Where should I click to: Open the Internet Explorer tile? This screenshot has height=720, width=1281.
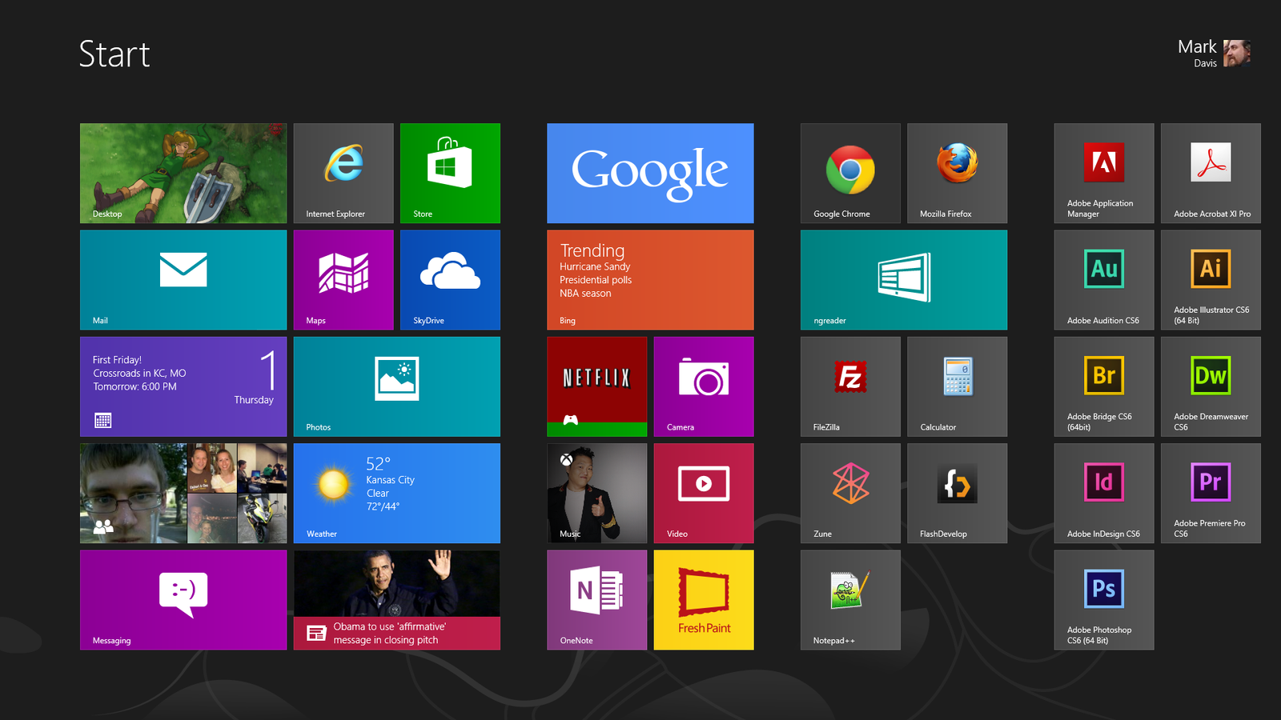click(x=343, y=173)
